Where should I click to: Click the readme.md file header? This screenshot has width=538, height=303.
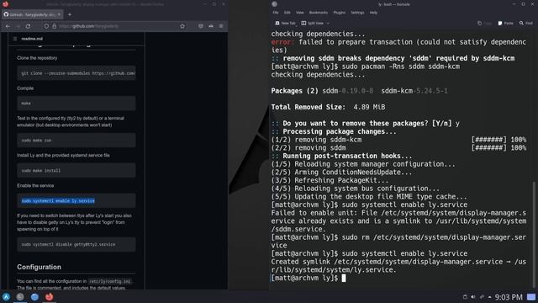(32, 39)
